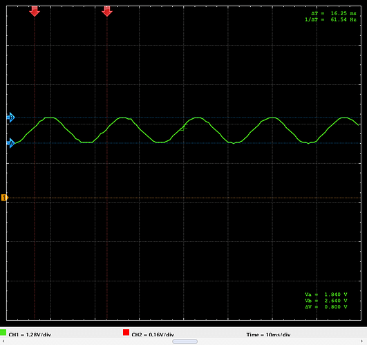Select the Vb = 2.640 V readout
The width and height of the screenshot is (367, 345).
click(326, 301)
